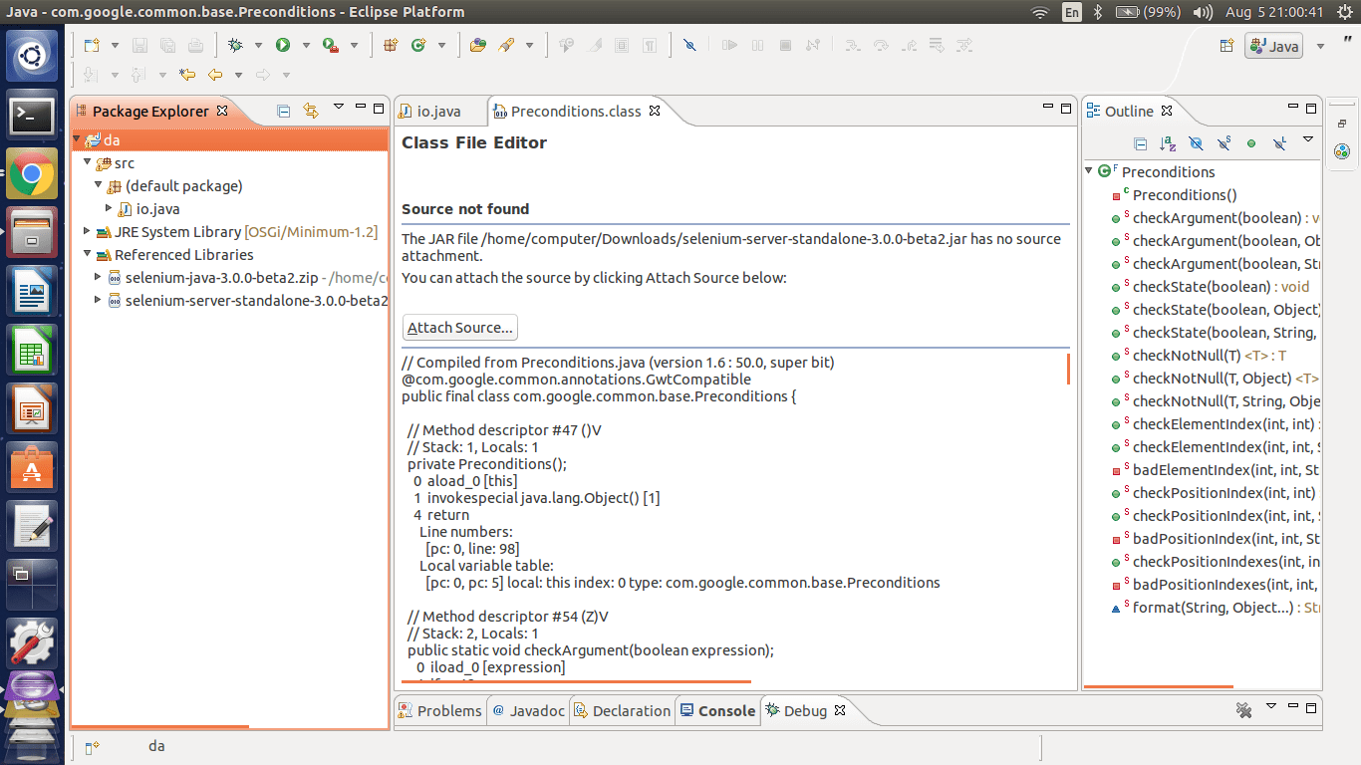The image size is (1361, 765).
Task: Launch a debug session using the bug icon
Action: coord(237,45)
